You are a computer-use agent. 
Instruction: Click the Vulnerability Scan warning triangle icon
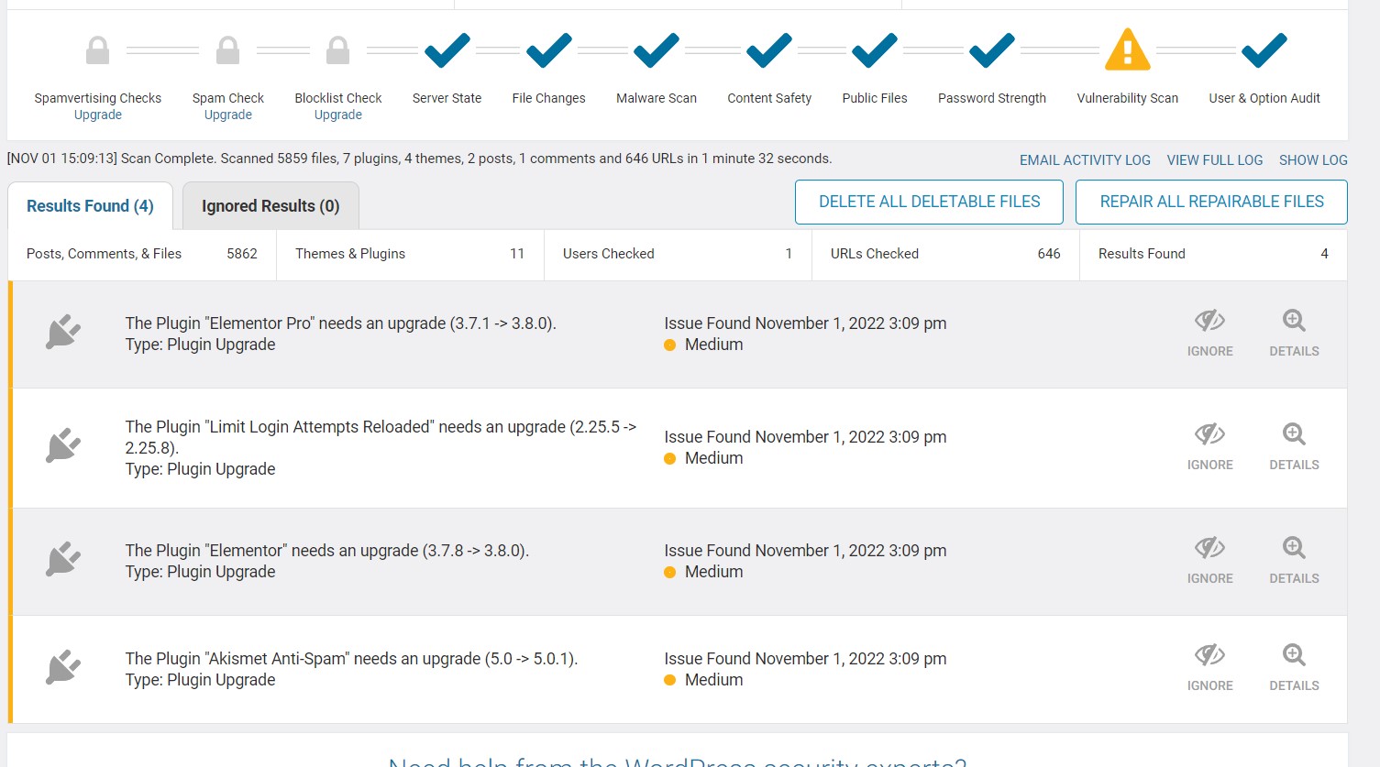pos(1127,50)
